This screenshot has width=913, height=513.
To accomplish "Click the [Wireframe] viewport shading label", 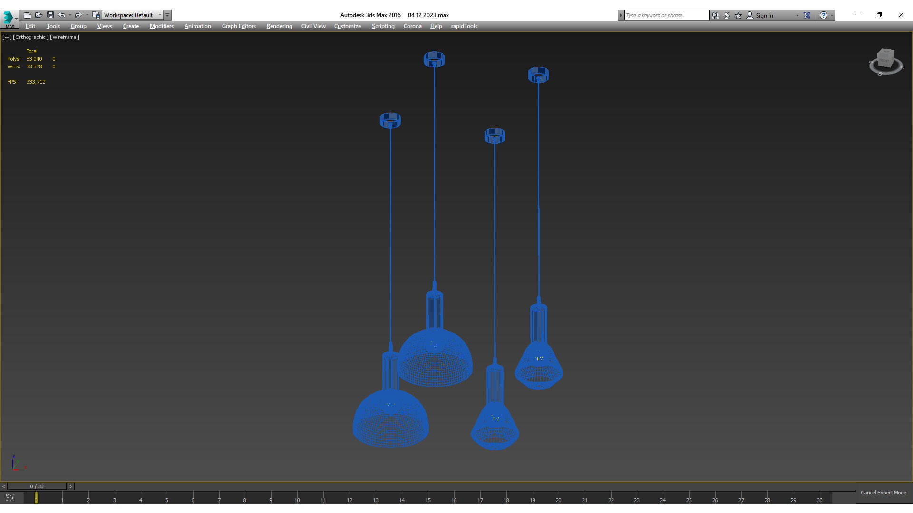I will 65,37.
